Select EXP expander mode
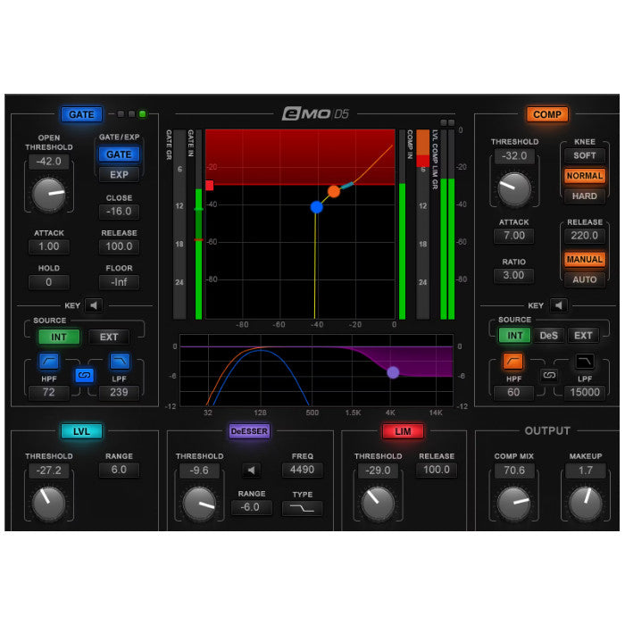This screenshot has height=625, width=625. (119, 175)
